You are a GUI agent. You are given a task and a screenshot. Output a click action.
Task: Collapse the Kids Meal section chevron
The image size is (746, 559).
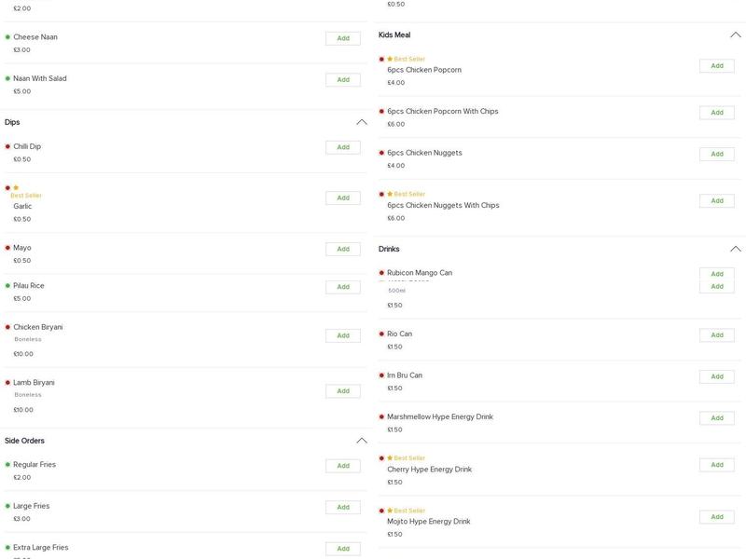[736, 34]
